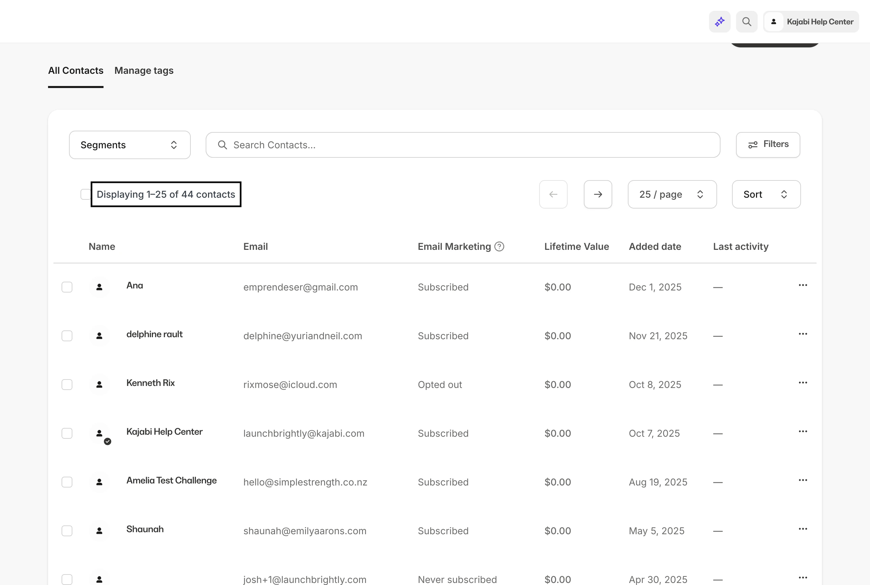Open Kajabi Help Center account menu
The height and width of the screenshot is (585, 870).
811,22
